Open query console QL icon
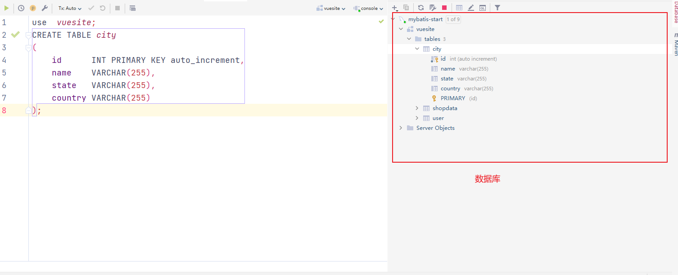Viewport: 678px width, 275px height. [x=483, y=8]
